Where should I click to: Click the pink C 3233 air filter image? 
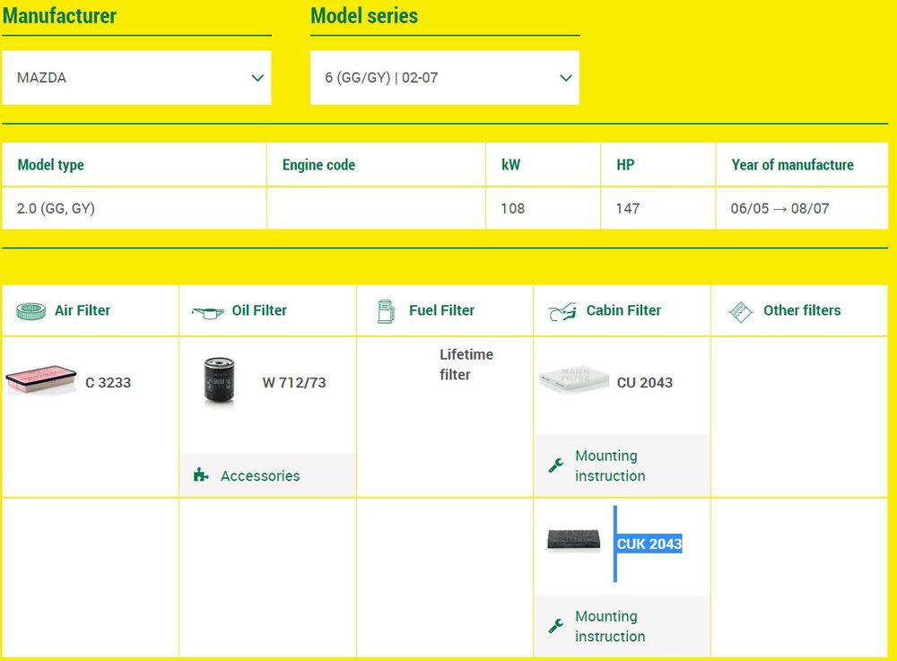[40, 379]
